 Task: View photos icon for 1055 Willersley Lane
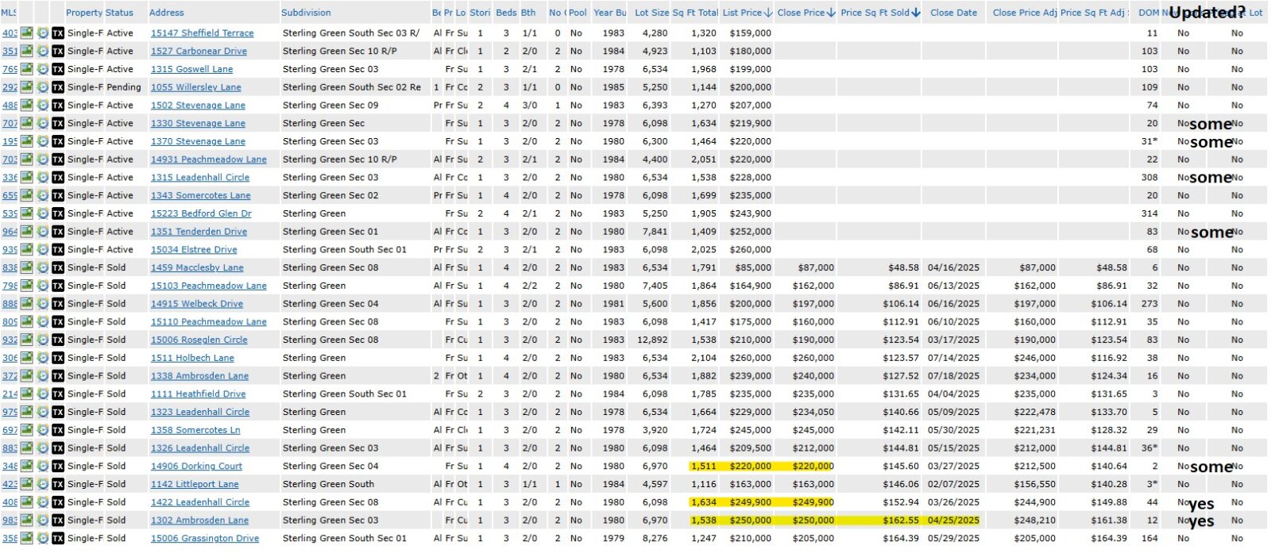(26, 87)
